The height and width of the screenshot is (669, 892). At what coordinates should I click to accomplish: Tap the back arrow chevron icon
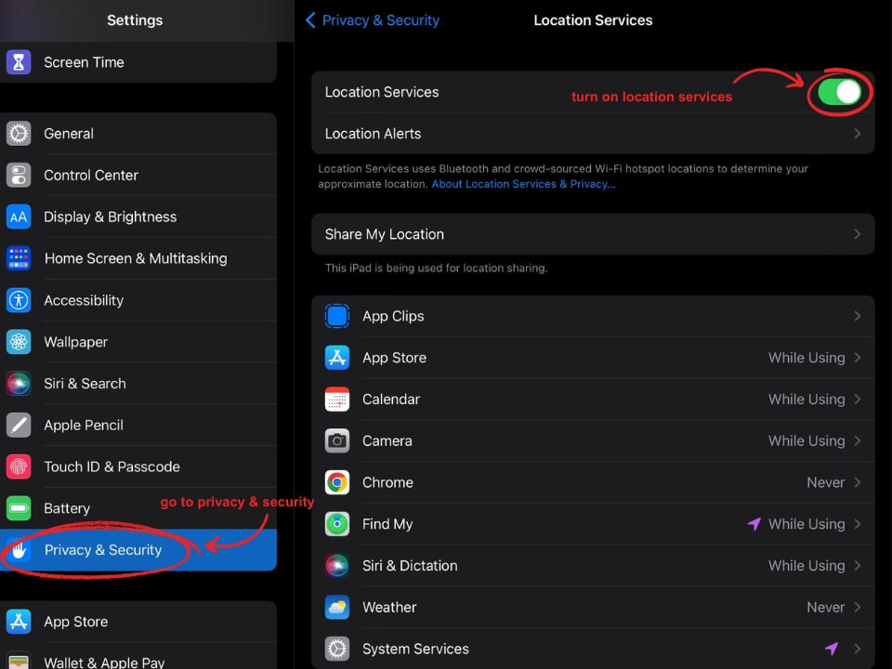point(310,20)
